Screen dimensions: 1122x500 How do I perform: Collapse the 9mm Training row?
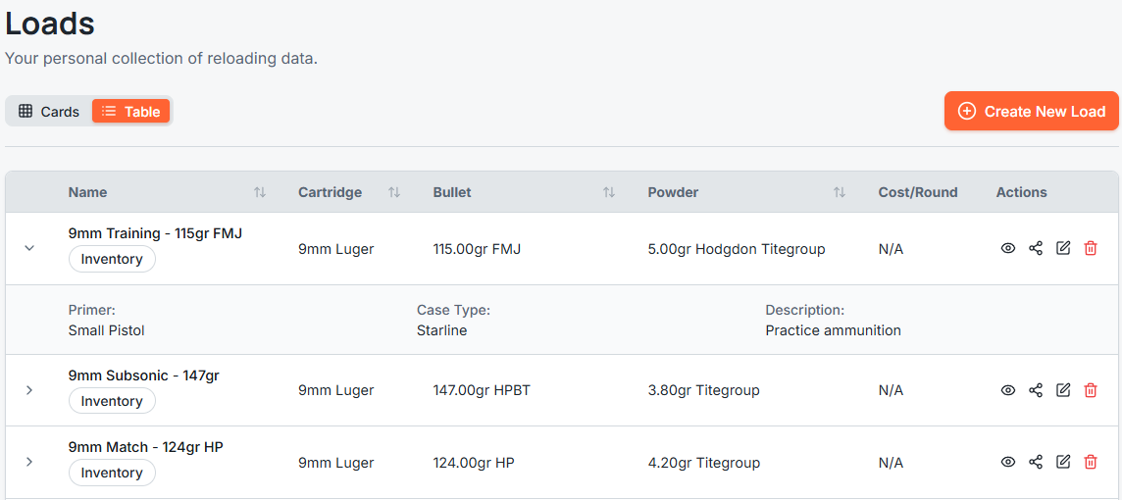click(29, 248)
